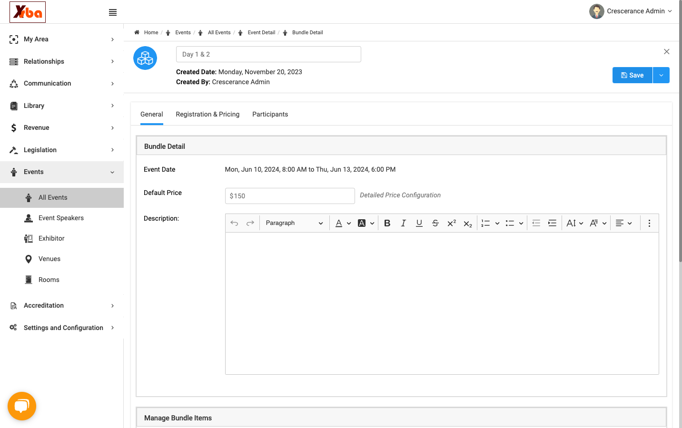Click the bundle name field 'Day 1 & 2'
The height and width of the screenshot is (428, 682).
[x=268, y=54]
